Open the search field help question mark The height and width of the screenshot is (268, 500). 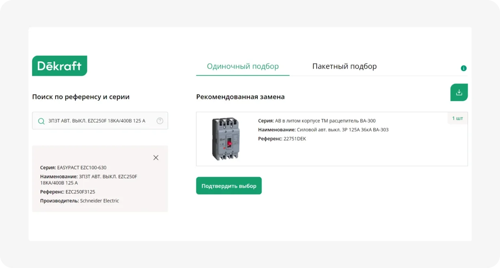tap(160, 121)
